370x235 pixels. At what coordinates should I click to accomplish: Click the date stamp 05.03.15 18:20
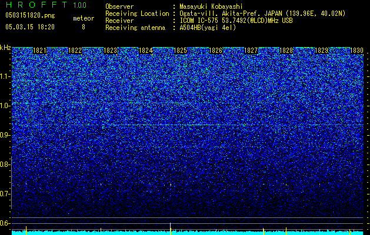tap(30, 27)
